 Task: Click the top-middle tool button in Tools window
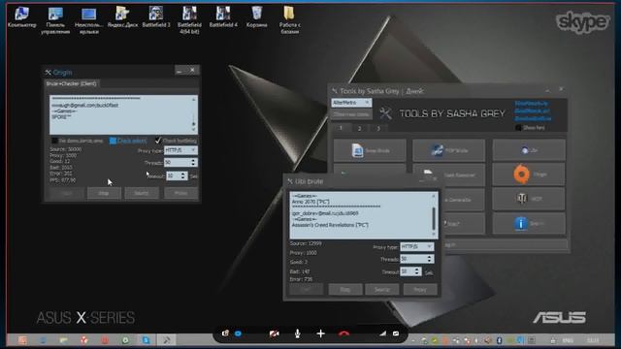click(x=448, y=150)
